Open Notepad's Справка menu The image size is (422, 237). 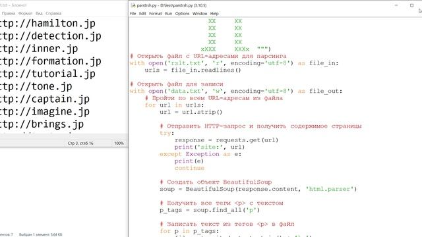(53, 13)
